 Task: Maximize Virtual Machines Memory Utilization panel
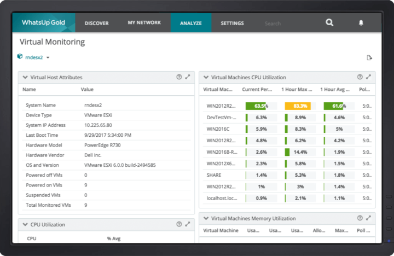369,218
